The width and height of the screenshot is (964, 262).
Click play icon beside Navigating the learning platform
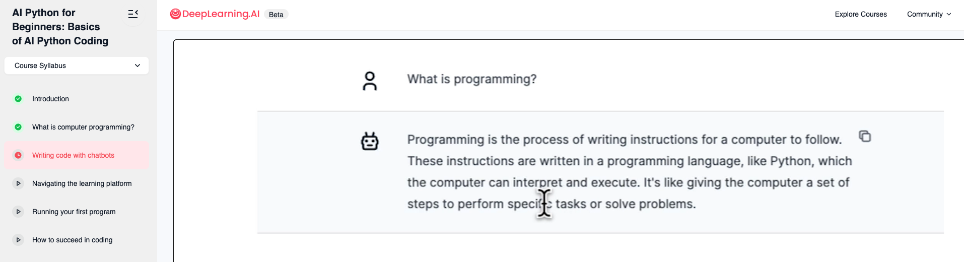point(18,183)
